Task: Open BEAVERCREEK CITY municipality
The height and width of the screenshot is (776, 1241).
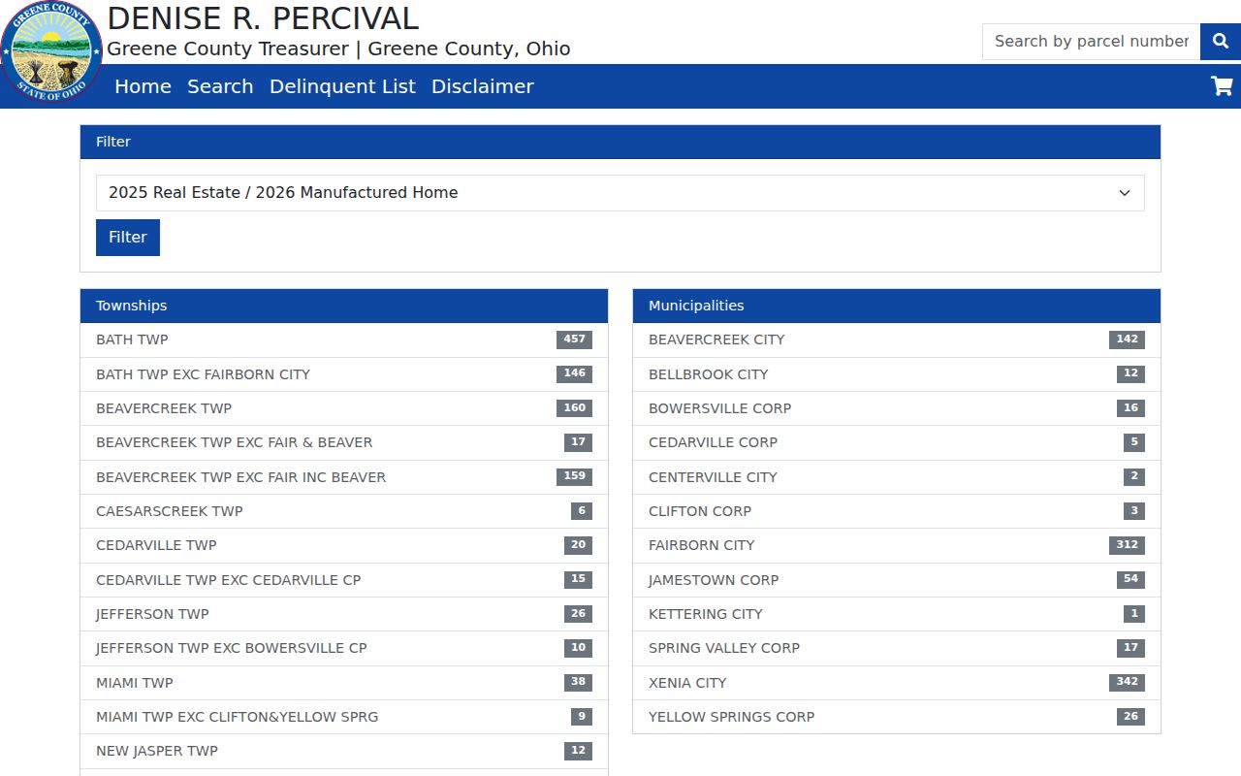Action: coord(897,339)
